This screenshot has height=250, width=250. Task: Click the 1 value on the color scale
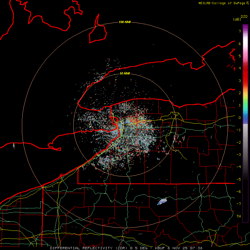(x=240, y=105)
